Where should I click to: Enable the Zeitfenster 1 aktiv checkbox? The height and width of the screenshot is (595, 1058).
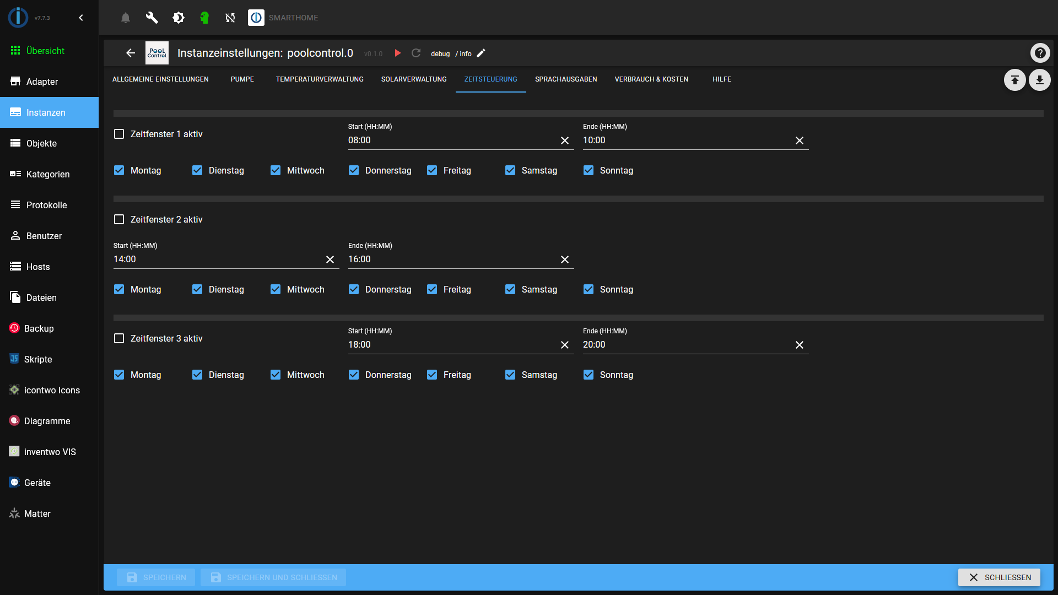[119, 134]
